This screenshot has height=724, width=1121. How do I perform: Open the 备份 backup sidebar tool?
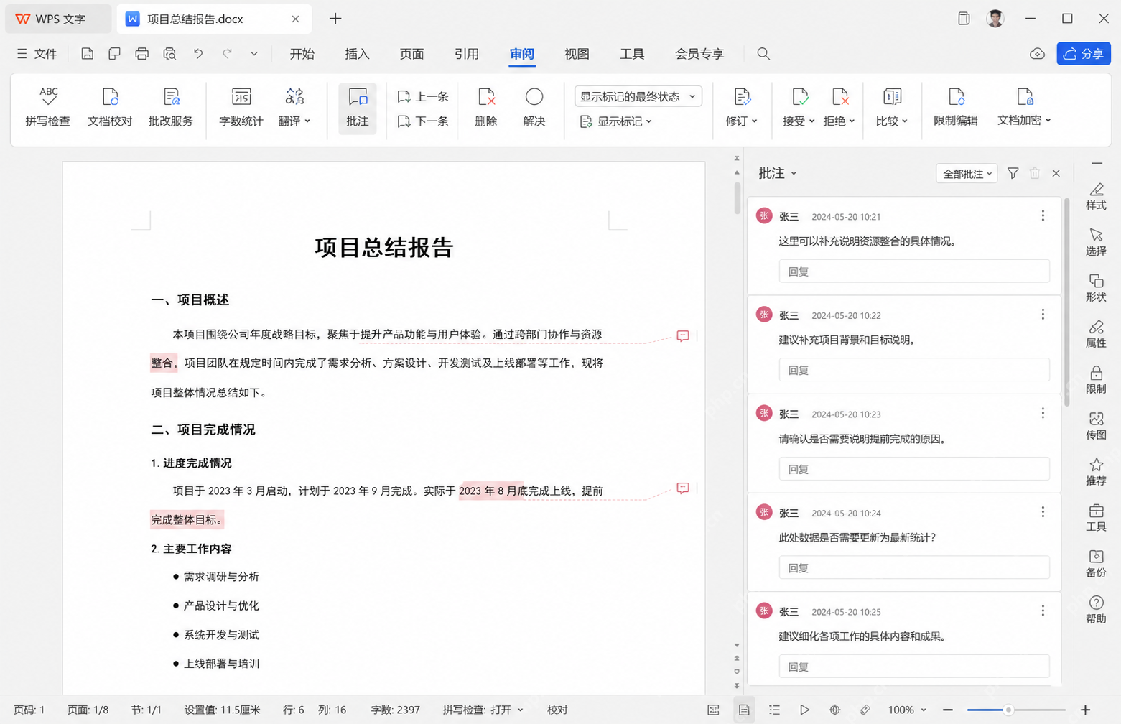coord(1096,564)
